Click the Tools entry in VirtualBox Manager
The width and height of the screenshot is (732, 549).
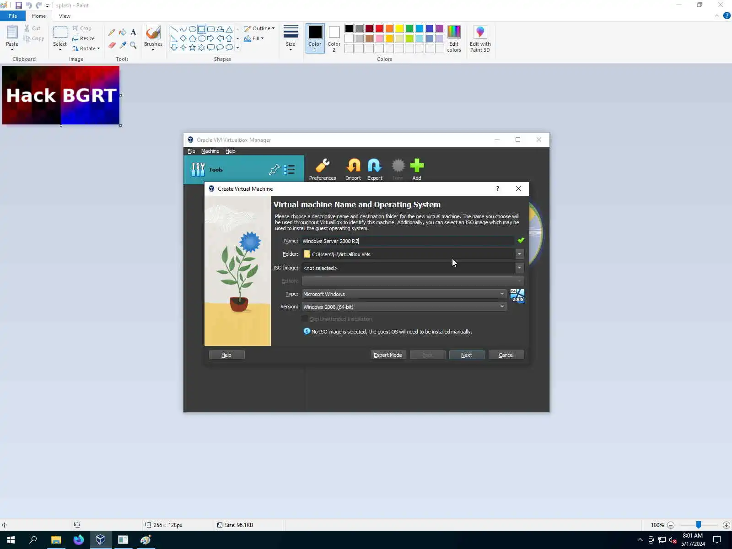click(244, 170)
